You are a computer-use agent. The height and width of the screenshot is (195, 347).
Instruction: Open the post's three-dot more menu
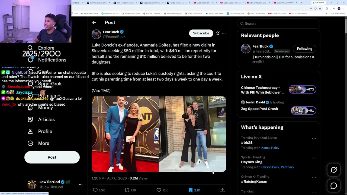click(224, 33)
